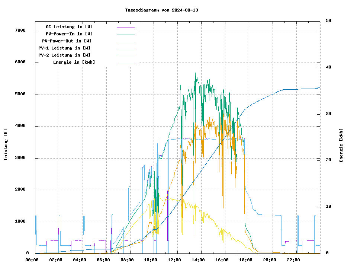Click the 'Energie [kWh]' right axis title
Screen dimensions: 357x268
point(341,145)
